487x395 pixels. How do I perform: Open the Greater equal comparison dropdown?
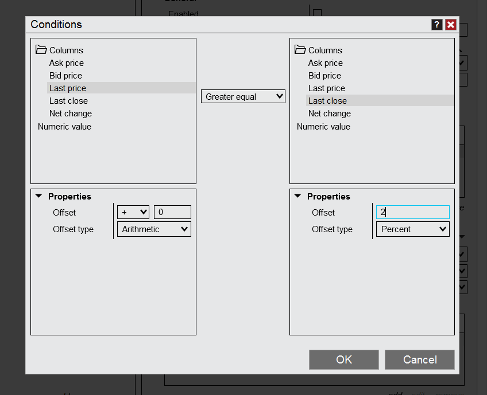pos(243,96)
